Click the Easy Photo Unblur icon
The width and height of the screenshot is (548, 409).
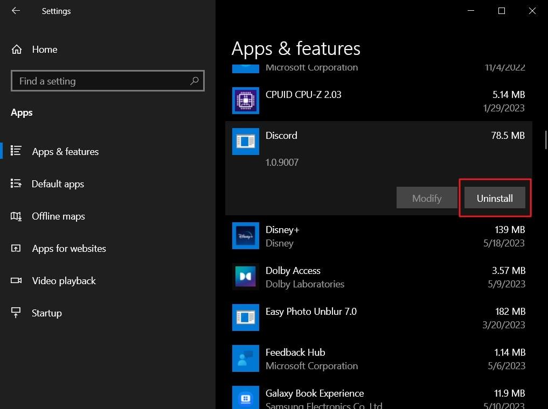246,318
